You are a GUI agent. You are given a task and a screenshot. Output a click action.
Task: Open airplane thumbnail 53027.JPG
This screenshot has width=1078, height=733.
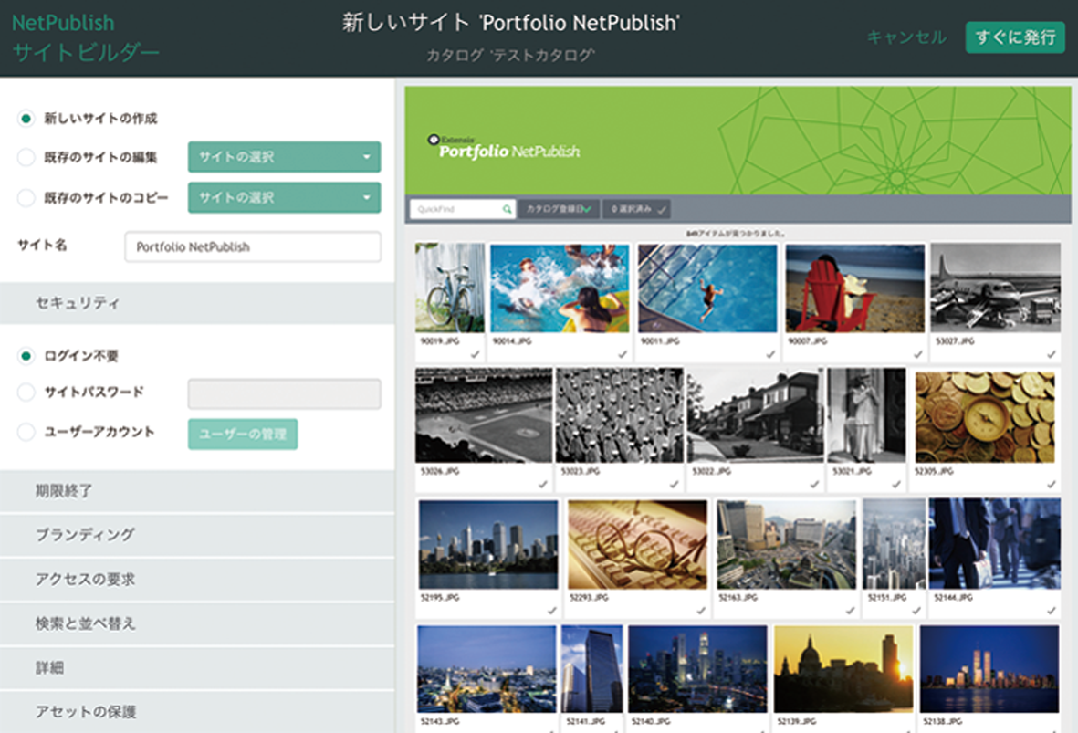pos(996,288)
